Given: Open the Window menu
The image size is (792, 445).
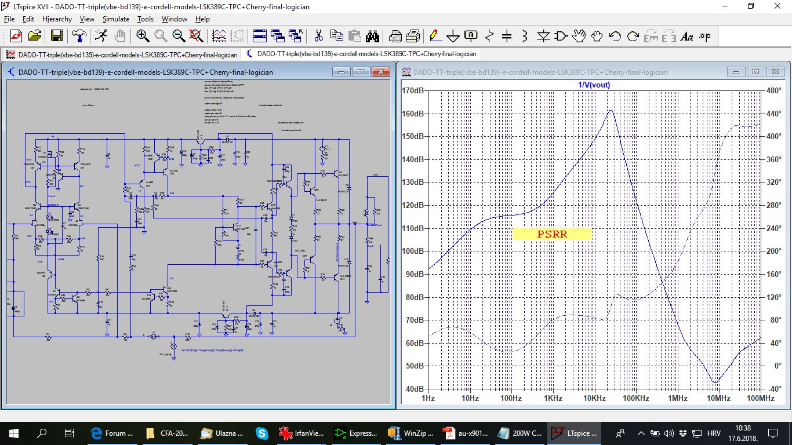Looking at the screenshot, I should coord(174,19).
